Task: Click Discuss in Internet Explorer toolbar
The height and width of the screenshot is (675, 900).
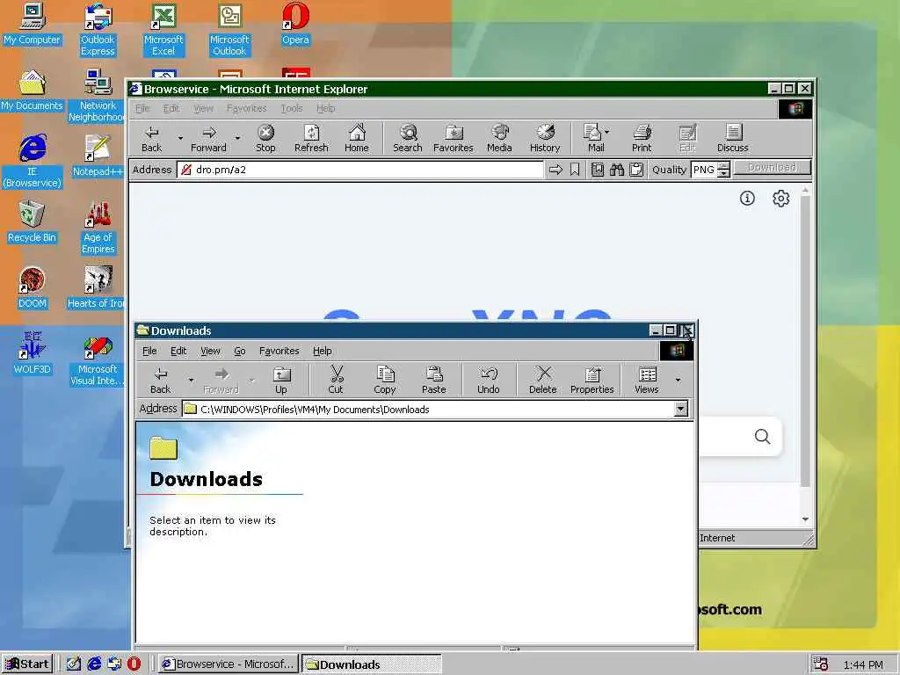Action: coord(733,139)
